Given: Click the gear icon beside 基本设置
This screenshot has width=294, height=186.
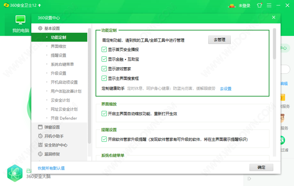Looking at the screenshot, I should (40, 28).
